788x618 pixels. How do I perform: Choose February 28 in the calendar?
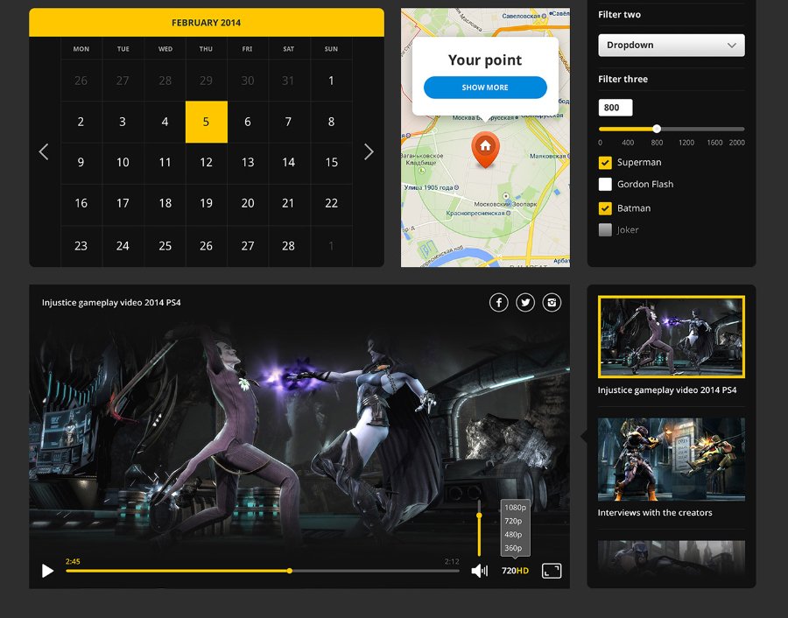tap(288, 246)
